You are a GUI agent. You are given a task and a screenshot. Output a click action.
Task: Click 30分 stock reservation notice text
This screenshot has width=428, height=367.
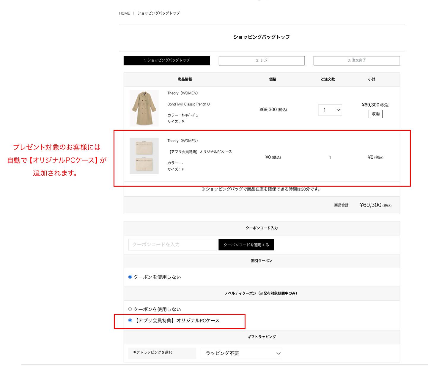point(261,189)
